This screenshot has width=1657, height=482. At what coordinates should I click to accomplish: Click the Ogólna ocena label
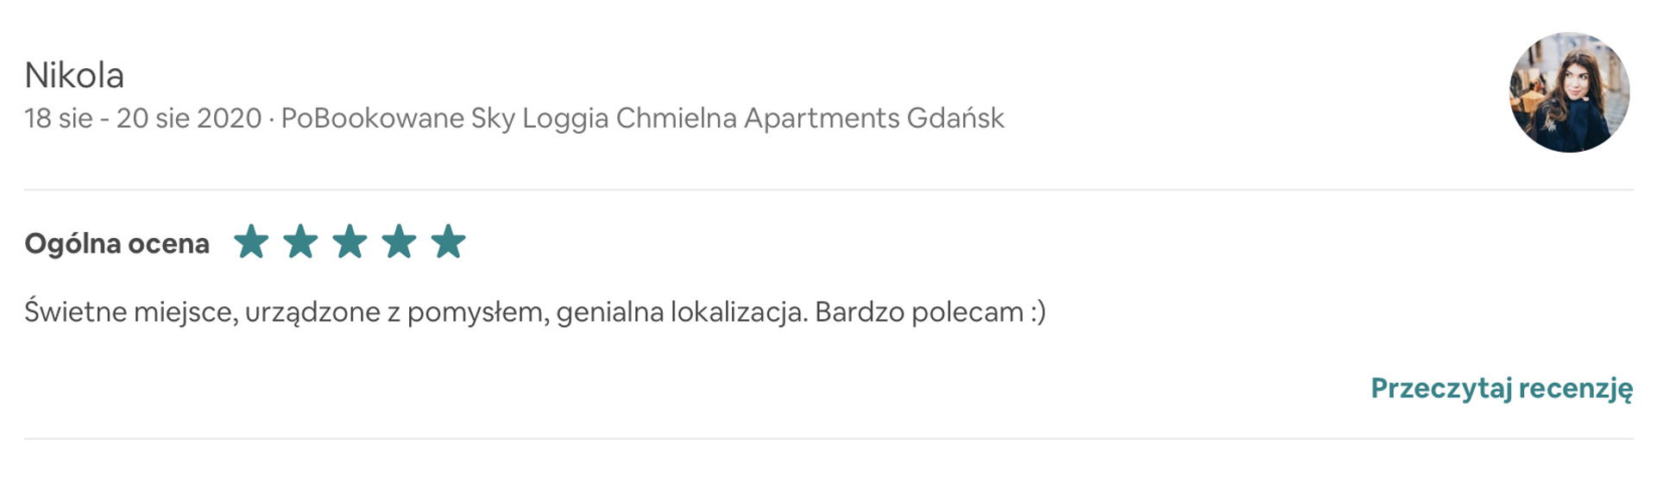point(117,244)
